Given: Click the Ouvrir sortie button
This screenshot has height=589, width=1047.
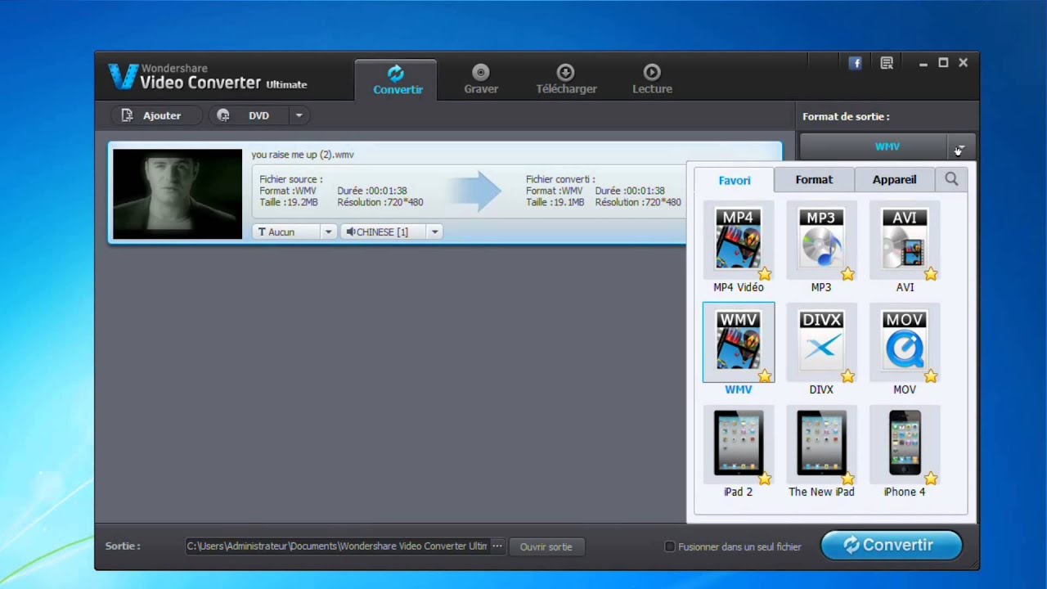Looking at the screenshot, I should (x=546, y=546).
